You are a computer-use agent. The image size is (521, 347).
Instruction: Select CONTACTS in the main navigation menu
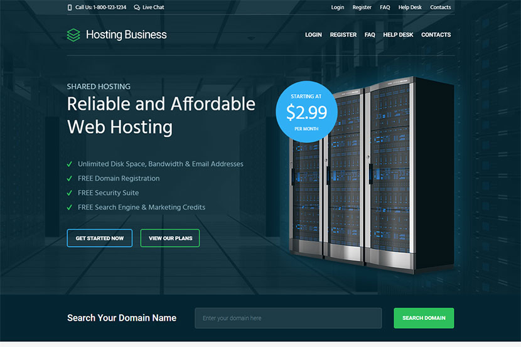point(436,35)
